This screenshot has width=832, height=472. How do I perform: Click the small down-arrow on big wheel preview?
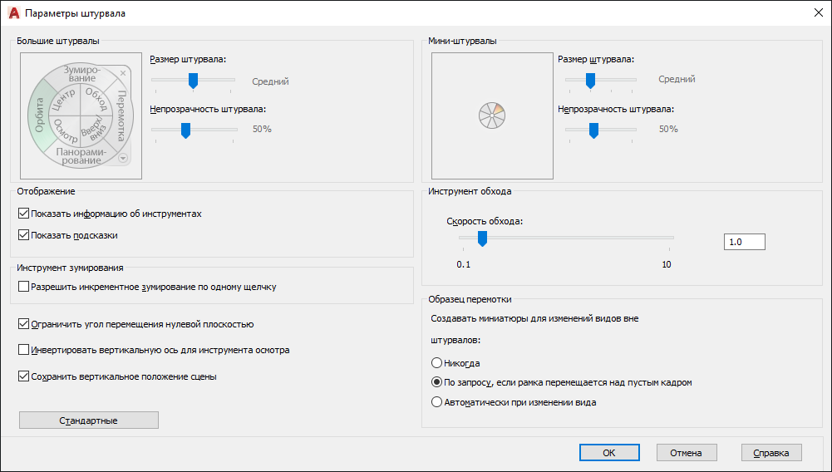coord(123,158)
